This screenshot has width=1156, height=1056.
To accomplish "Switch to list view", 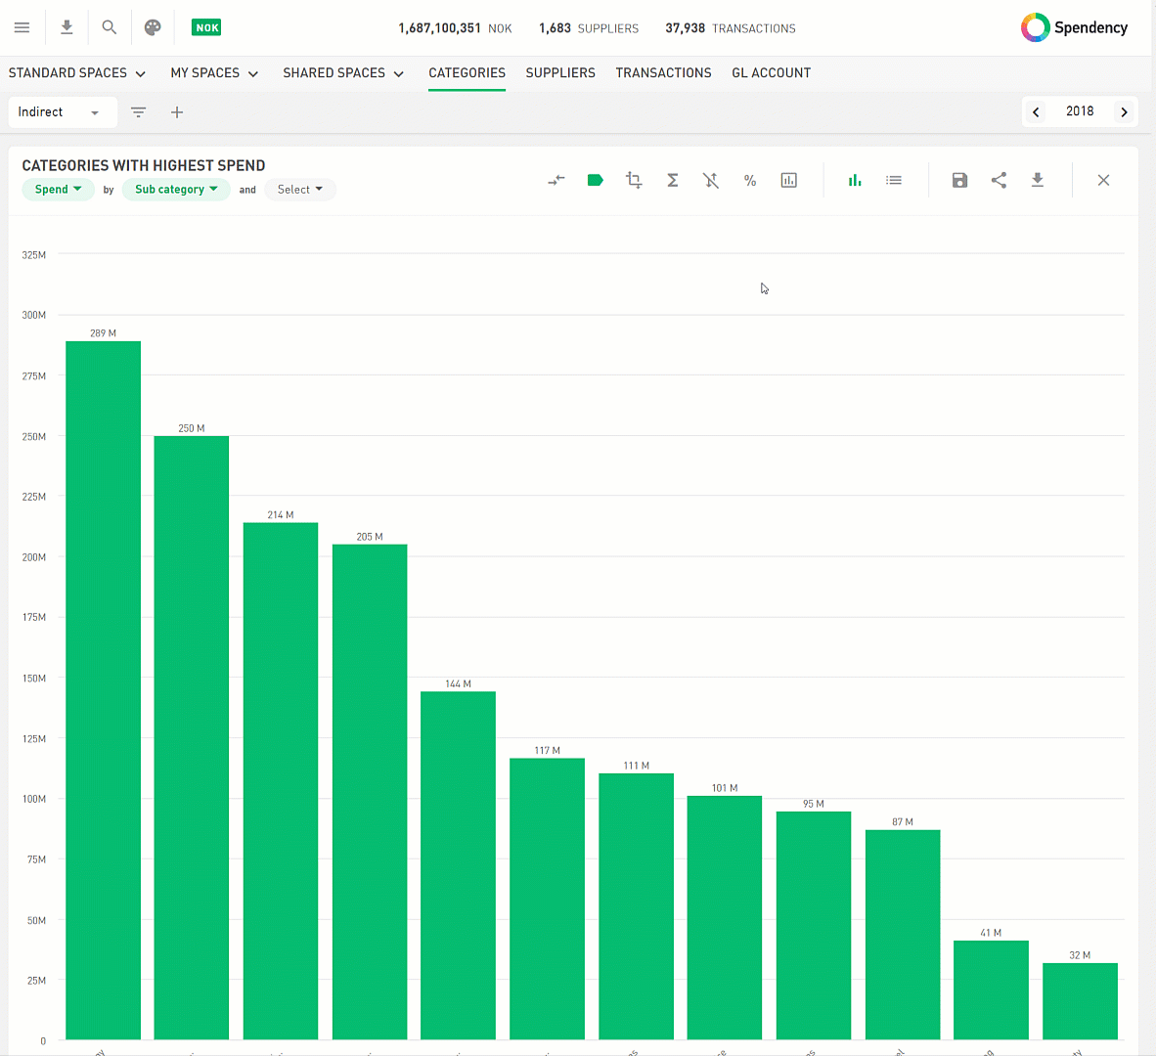I will pos(894,180).
